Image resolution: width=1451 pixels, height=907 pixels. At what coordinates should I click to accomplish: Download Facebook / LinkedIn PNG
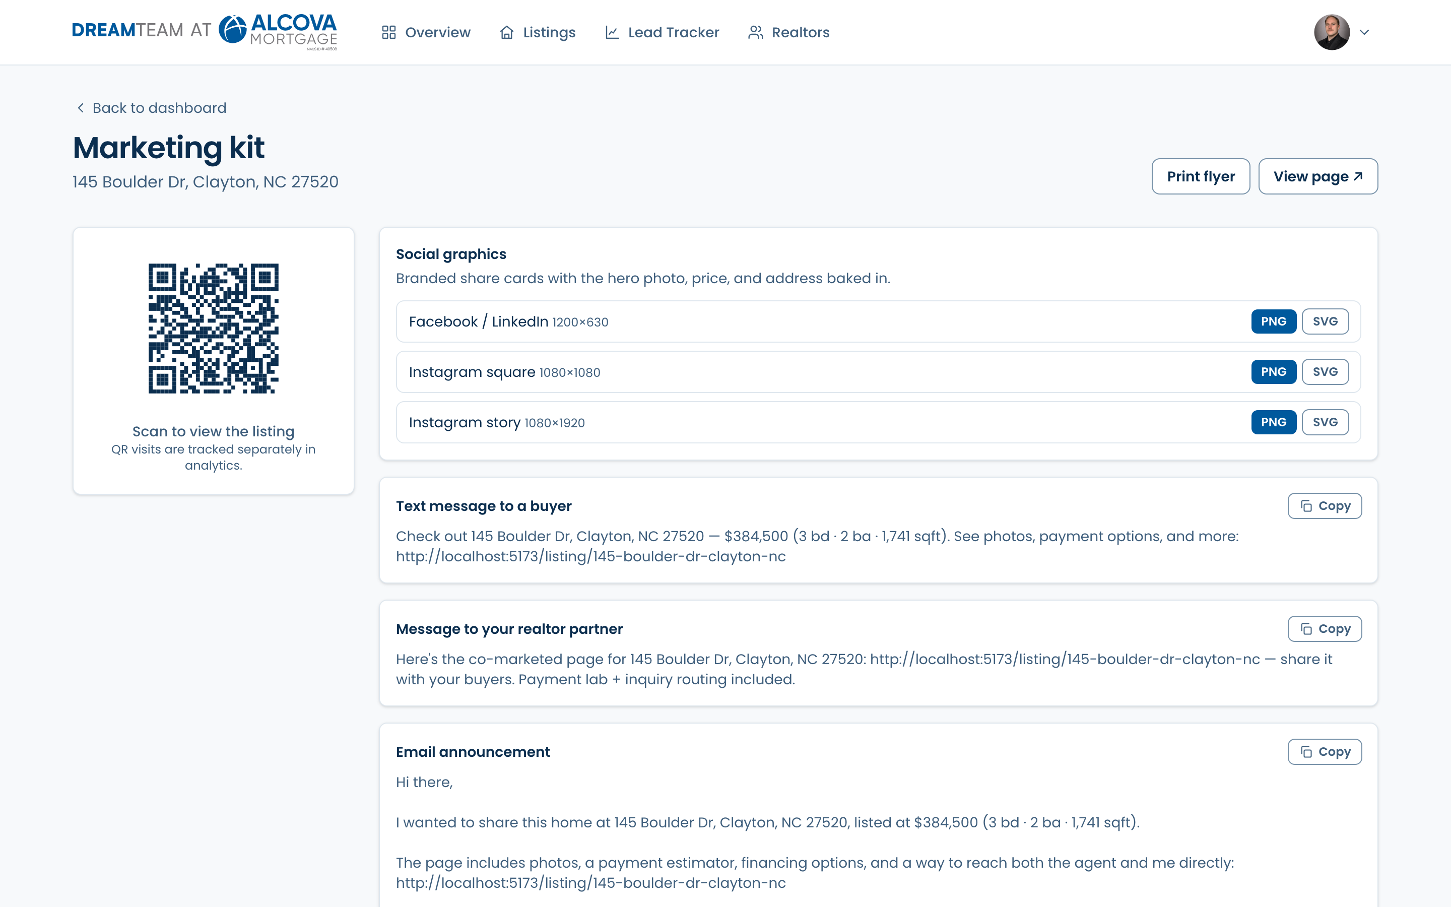click(x=1274, y=321)
